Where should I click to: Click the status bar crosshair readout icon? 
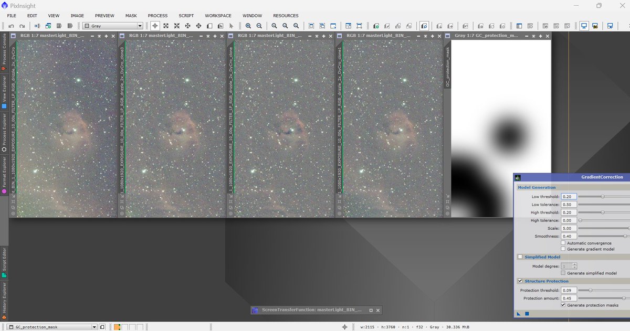click(344, 327)
